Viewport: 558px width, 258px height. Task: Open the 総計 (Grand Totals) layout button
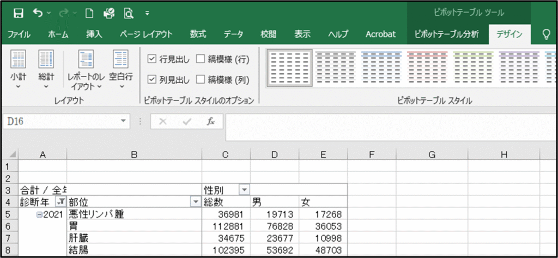pyautogui.click(x=46, y=69)
